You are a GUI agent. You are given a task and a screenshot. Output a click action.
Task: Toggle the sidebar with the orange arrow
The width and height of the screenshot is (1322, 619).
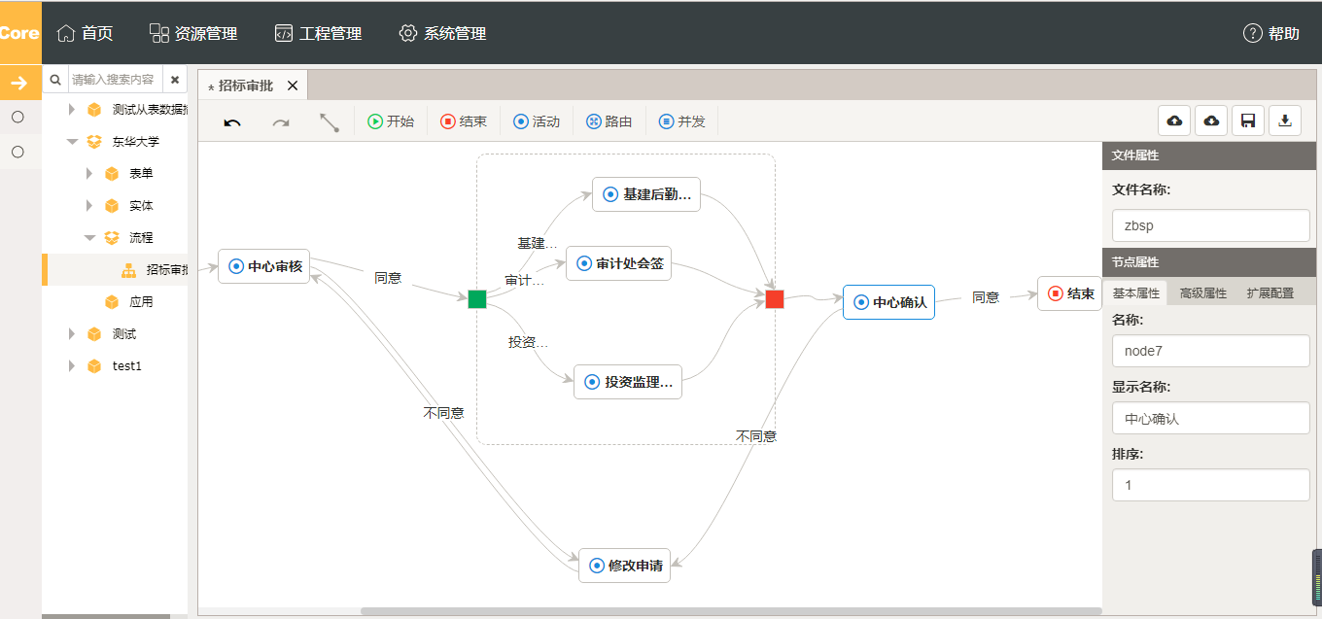19,83
